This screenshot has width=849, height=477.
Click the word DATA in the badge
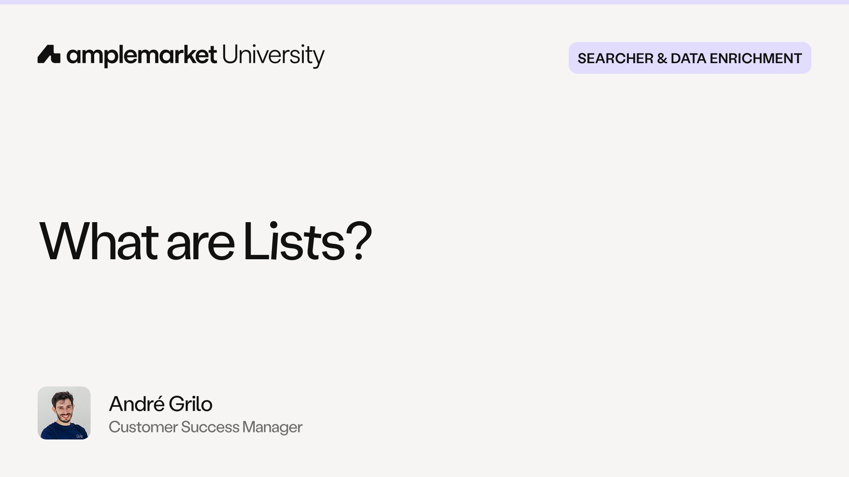click(x=688, y=58)
